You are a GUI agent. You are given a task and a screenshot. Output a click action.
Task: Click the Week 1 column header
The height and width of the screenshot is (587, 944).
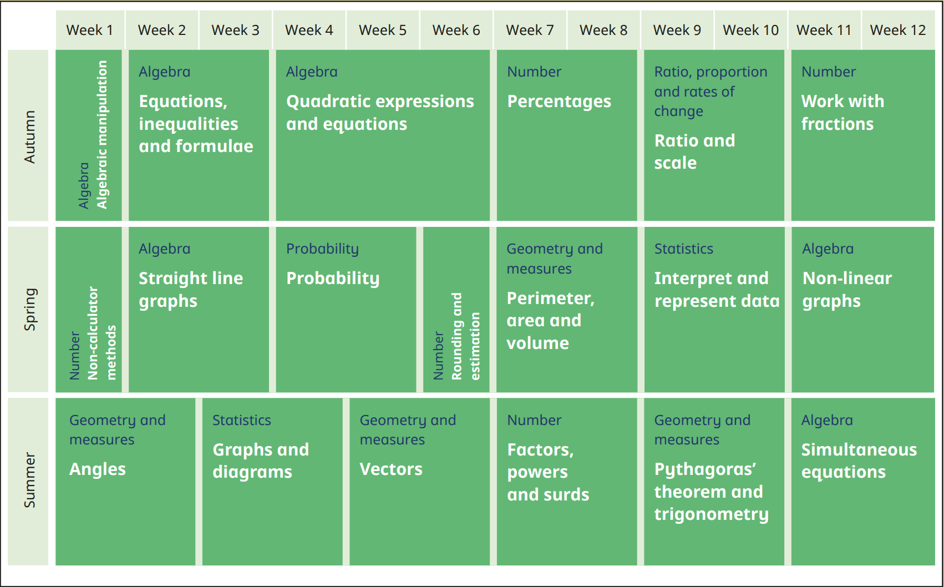pyautogui.click(x=89, y=30)
